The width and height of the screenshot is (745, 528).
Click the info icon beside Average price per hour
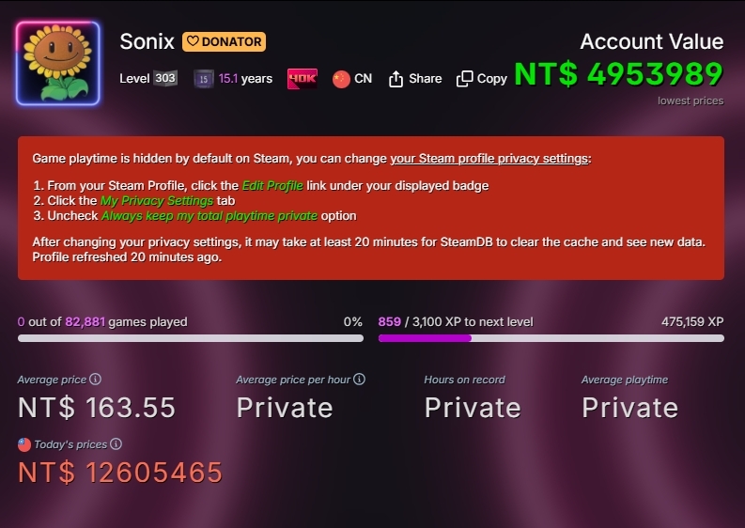pyautogui.click(x=360, y=380)
